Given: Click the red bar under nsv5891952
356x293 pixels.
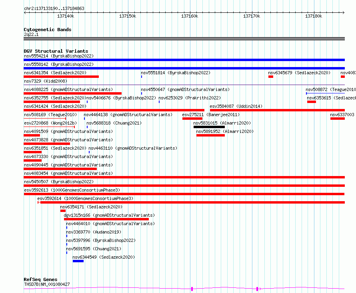Looking at the screenshot, I should pyautogui.click(x=210, y=135).
